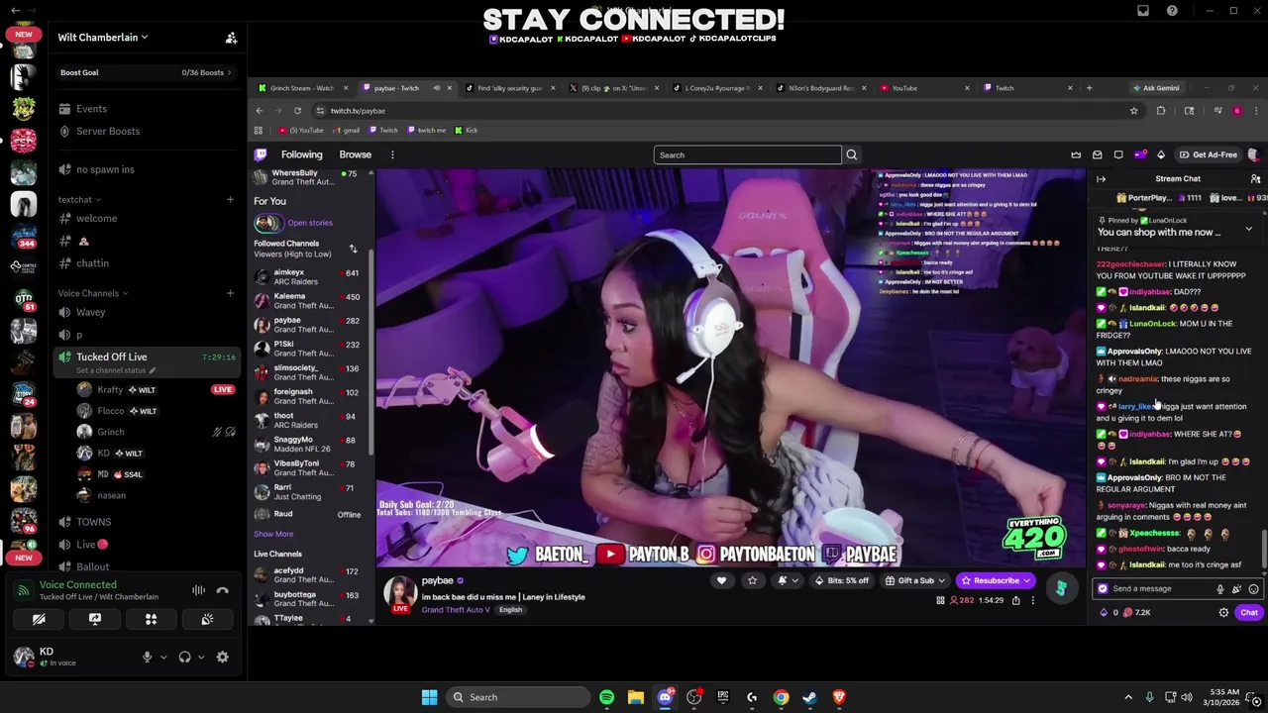1268x713 pixels.
Task: Send message with the Chat button
Action: pos(1248,613)
